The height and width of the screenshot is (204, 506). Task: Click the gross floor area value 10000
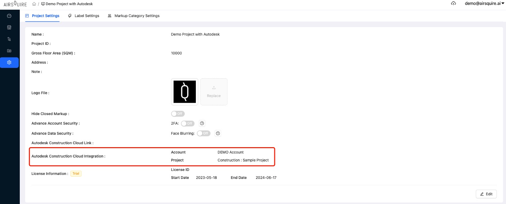176,53
